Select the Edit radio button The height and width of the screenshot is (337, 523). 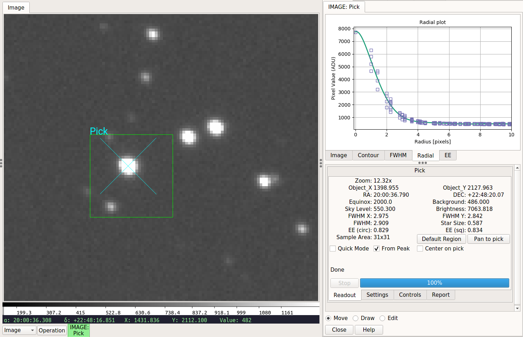[382, 318]
